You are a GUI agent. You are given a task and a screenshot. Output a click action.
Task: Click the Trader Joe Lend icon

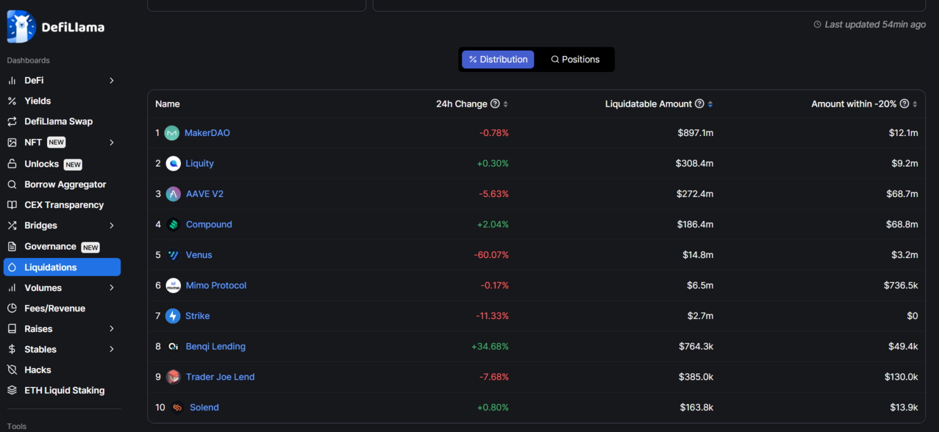tap(173, 377)
